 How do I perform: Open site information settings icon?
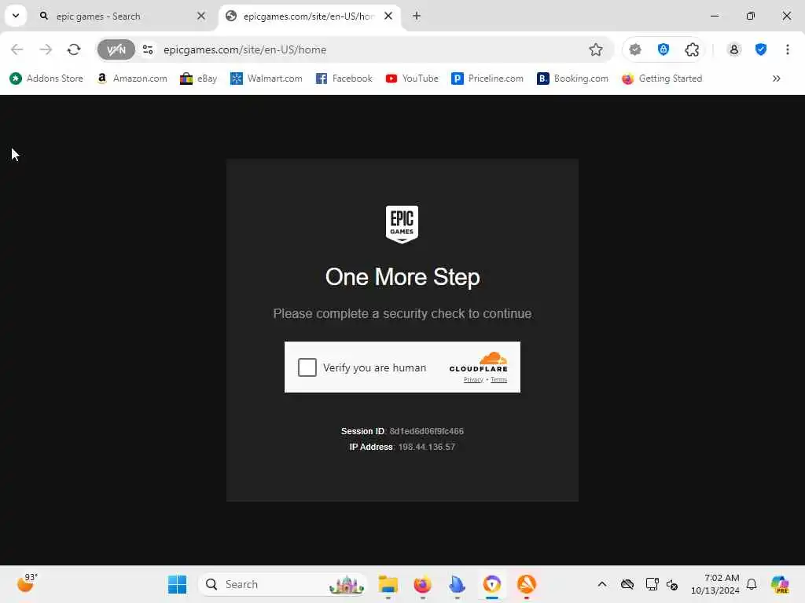(x=148, y=49)
